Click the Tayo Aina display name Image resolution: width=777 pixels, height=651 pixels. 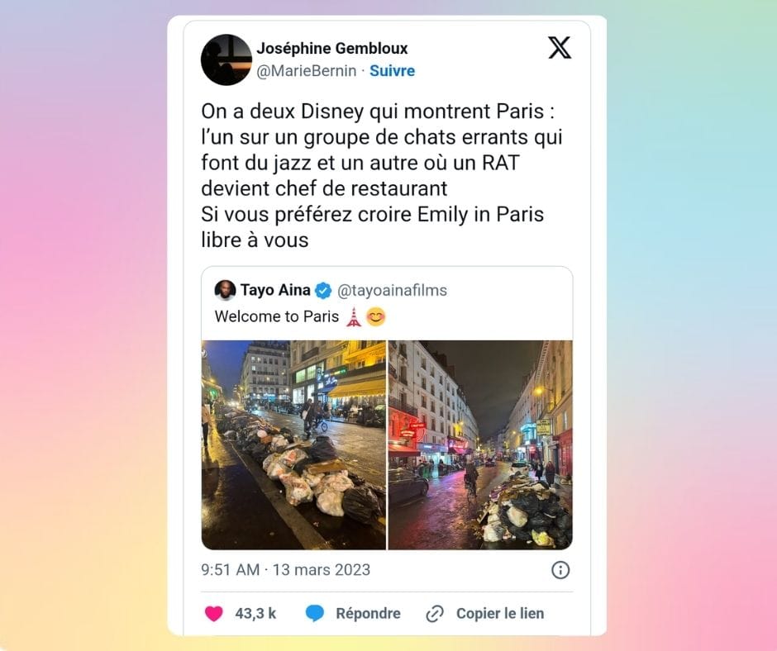point(275,290)
